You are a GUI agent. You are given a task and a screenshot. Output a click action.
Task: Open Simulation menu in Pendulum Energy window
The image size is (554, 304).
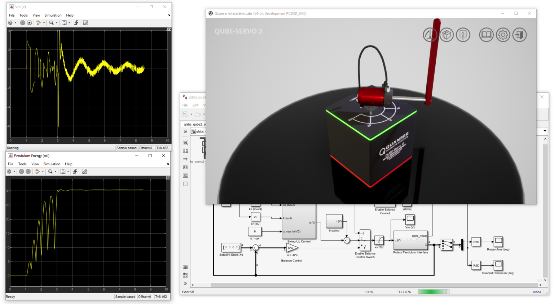52,164
